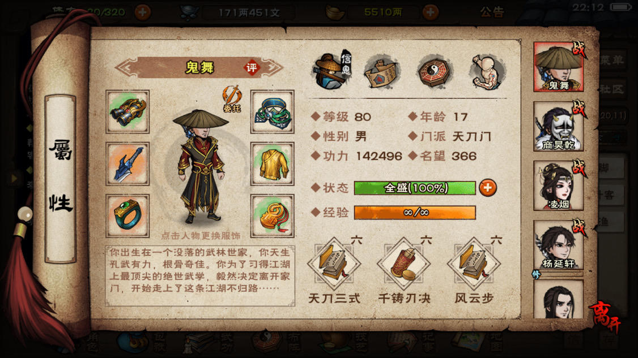Select 商昊乾 masked character portrait
The width and height of the screenshot is (638, 358).
[x=558, y=126]
